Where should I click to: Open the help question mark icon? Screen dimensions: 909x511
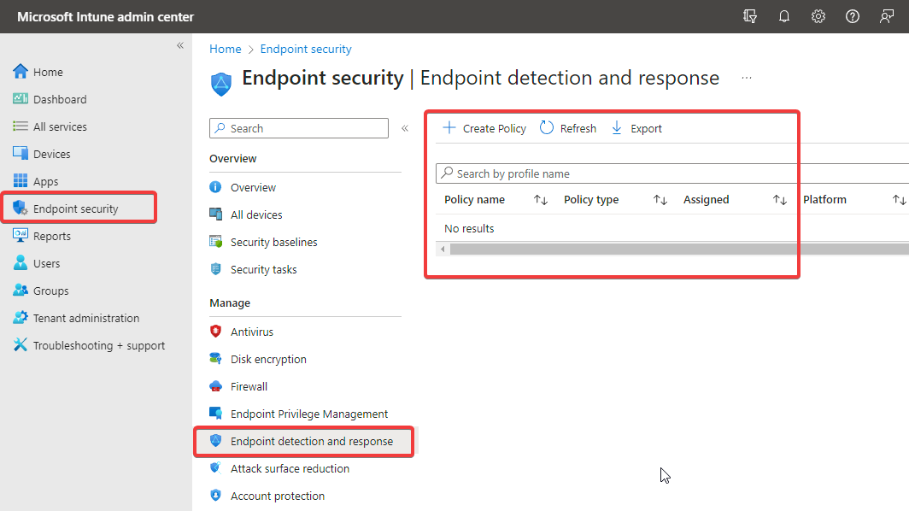pos(852,16)
